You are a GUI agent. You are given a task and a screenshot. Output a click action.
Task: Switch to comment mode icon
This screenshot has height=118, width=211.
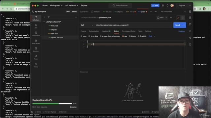183,18
